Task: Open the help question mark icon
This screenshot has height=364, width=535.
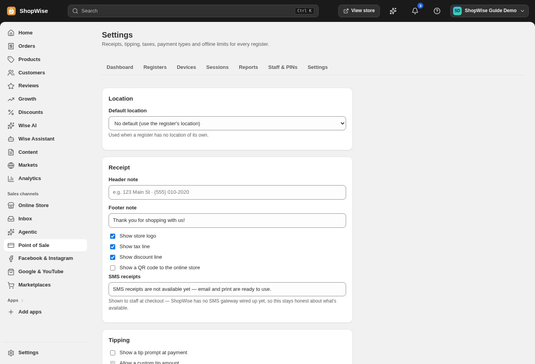Action: 437,11
